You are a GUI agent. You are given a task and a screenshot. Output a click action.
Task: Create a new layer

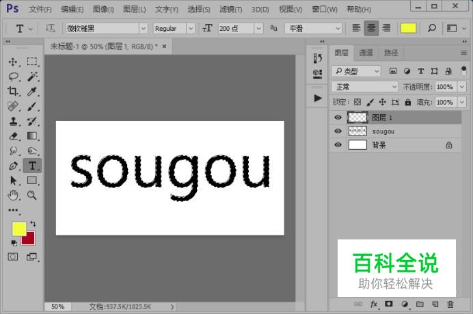pos(435,304)
